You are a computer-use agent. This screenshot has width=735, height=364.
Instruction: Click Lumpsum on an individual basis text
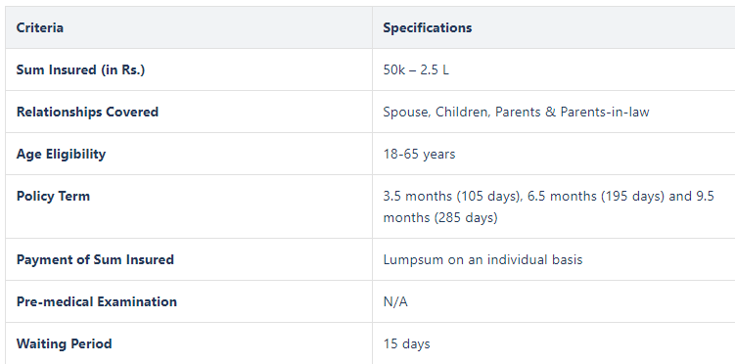482,259
